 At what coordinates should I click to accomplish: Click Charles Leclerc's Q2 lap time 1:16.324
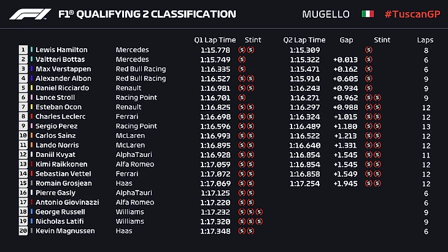pyautogui.click(x=304, y=116)
